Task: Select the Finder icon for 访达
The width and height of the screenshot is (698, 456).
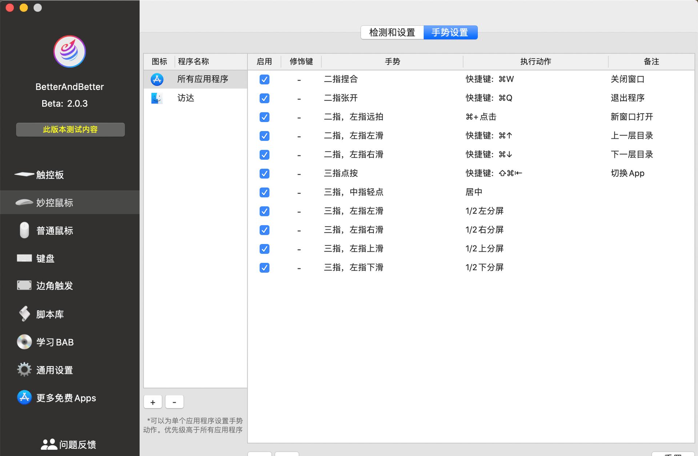Action: (x=157, y=98)
